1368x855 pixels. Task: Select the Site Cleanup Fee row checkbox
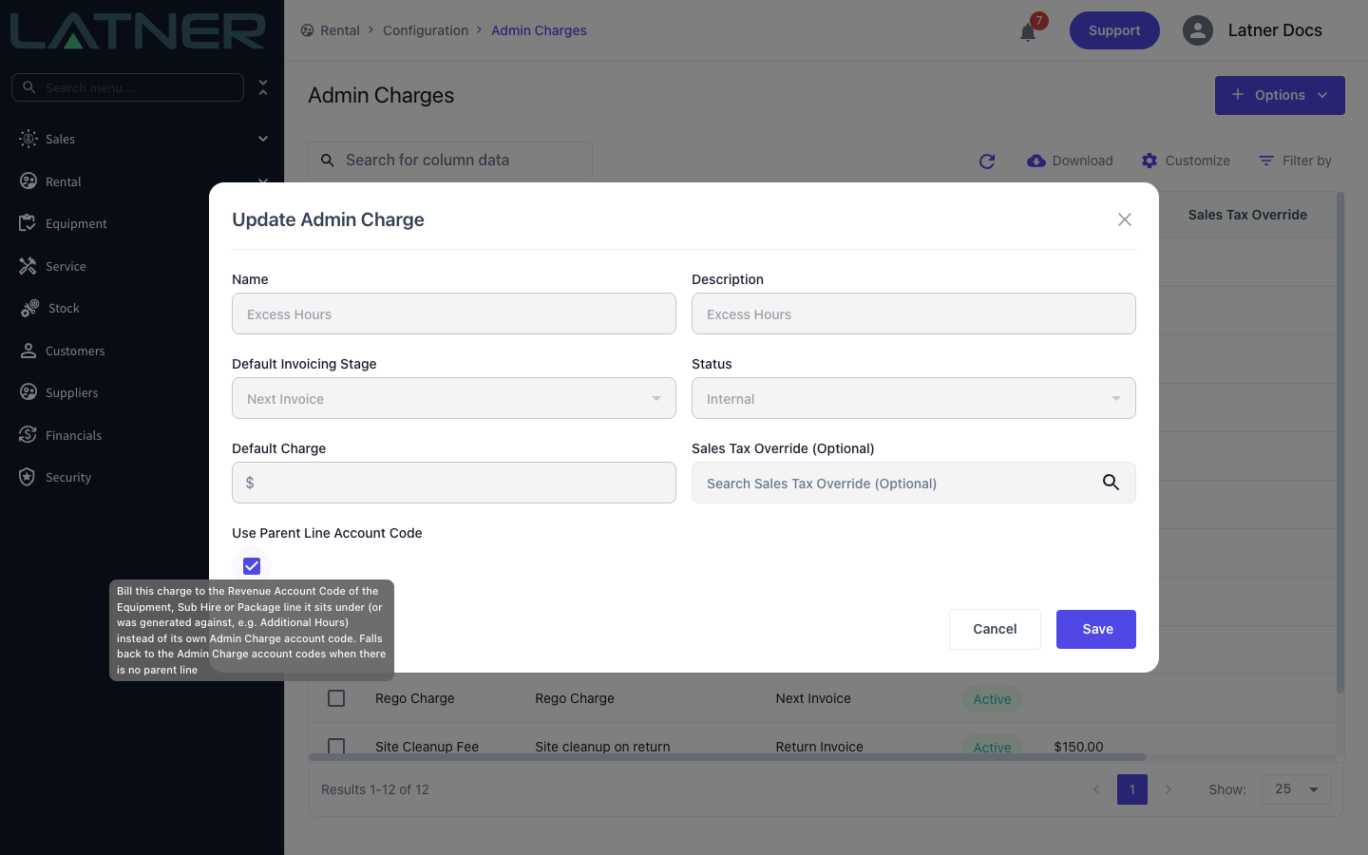point(336,746)
